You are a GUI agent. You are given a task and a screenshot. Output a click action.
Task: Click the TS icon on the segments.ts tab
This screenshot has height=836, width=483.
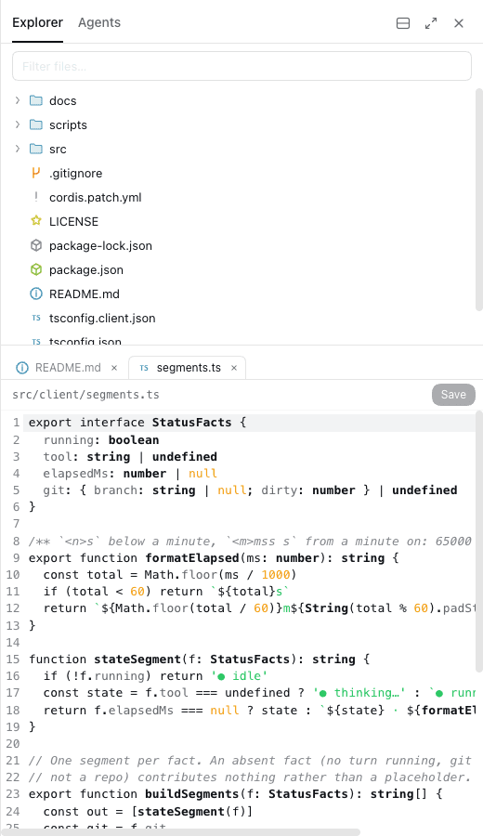coord(144,367)
